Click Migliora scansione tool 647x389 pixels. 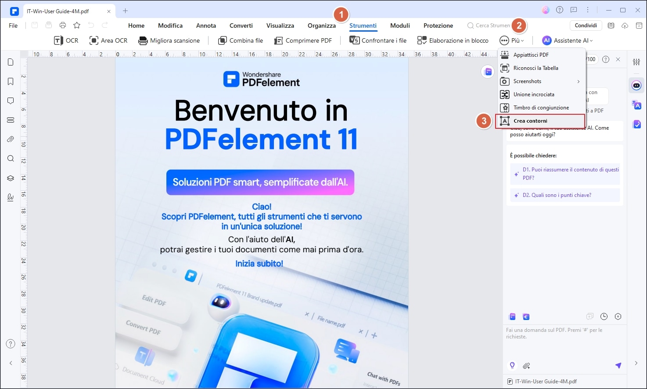click(x=169, y=40)
